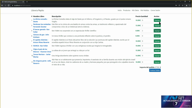Go to Inicio in navigation
The width and height of the screenshot is (192, 108).
[120, 10]
